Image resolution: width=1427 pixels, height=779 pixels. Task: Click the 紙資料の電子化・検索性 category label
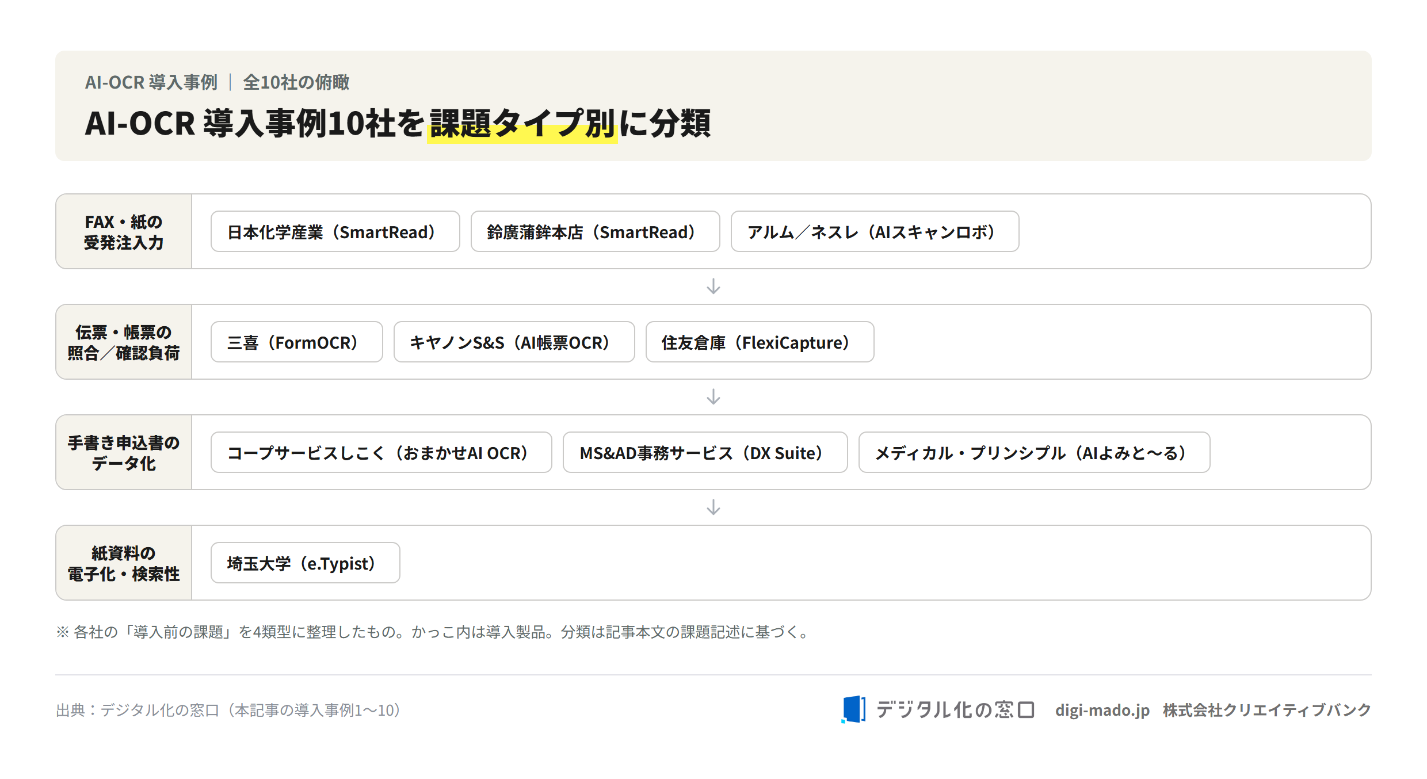pos(124,563)
